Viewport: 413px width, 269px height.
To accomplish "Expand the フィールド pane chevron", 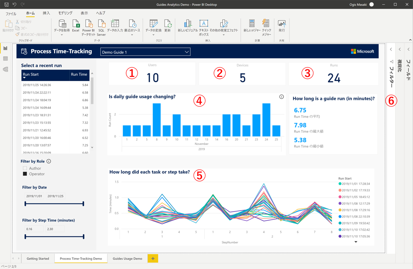I will tap(408, 49).
